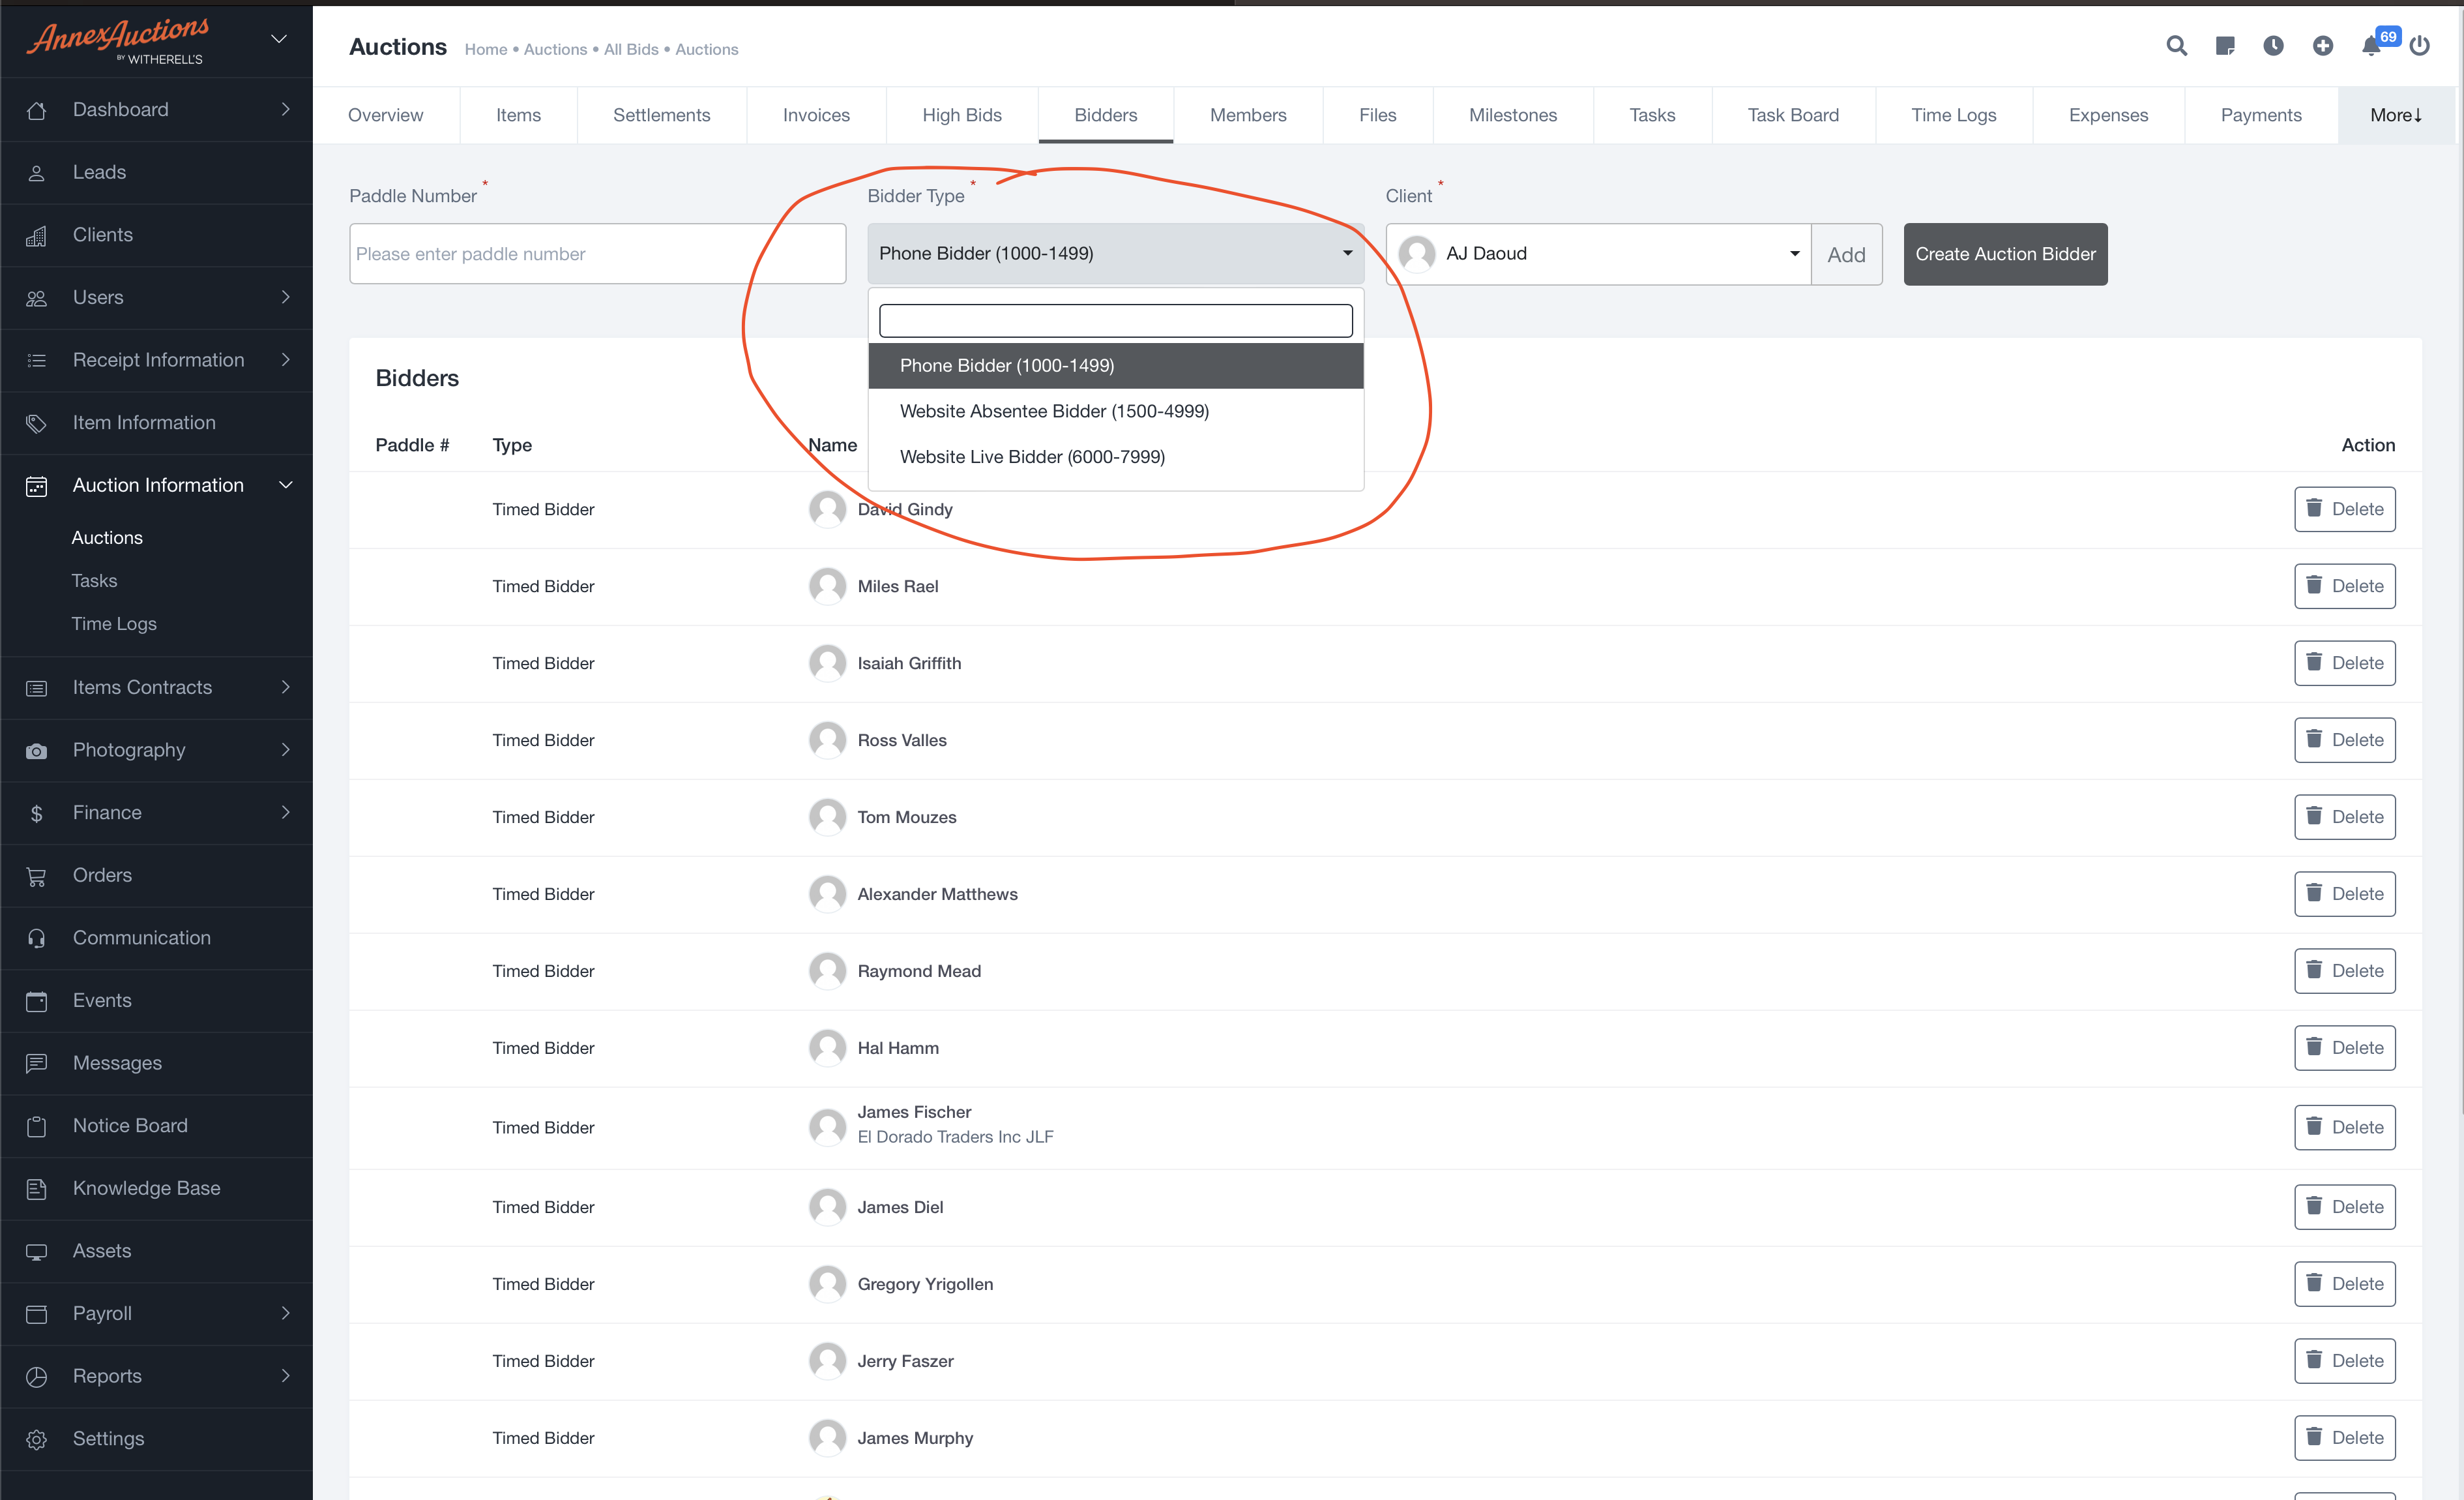Collapse the Auction Information sidebar section

[157, 485]
